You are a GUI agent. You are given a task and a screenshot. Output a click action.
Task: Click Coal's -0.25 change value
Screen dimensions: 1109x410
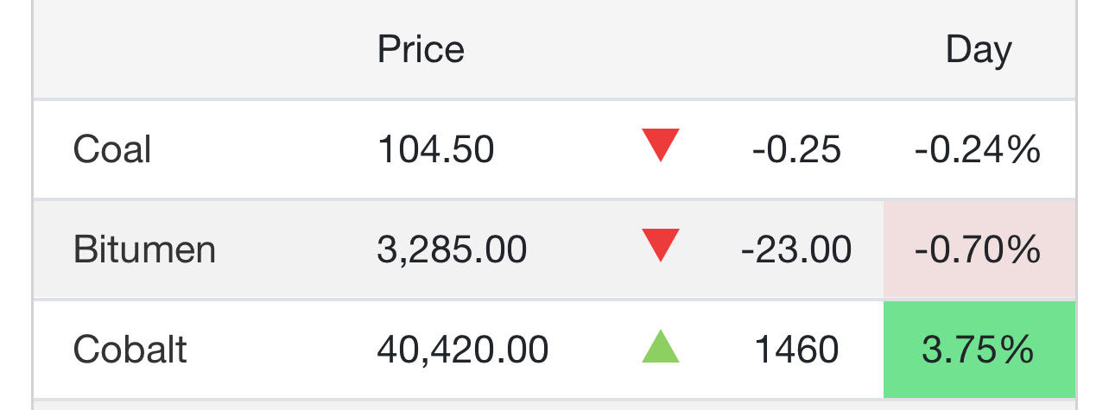pyautogui.click(x=796, y=149)
